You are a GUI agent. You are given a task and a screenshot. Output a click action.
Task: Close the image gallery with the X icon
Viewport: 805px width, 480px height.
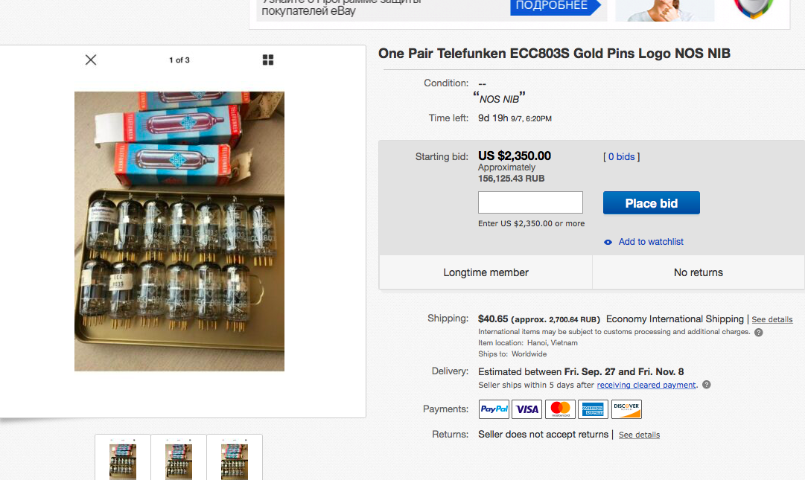(x=91, y=60)
